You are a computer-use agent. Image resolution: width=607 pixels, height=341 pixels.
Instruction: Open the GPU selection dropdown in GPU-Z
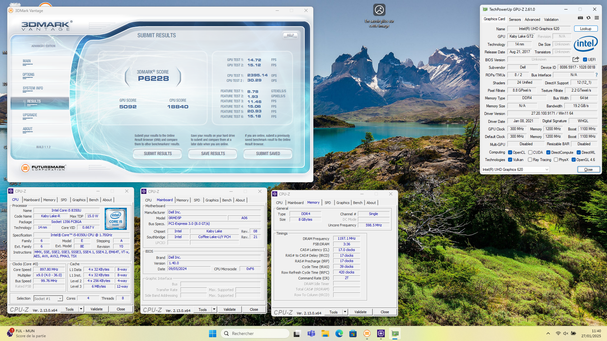(x=516, y=170)
